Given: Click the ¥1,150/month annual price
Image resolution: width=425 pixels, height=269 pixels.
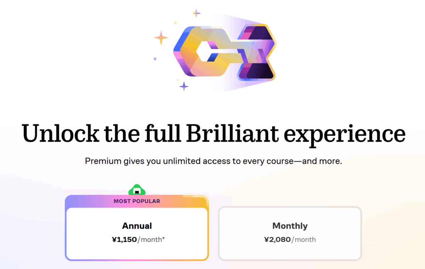Looking at the screenshot, I should pyautogui.click(x=138, y=240).
